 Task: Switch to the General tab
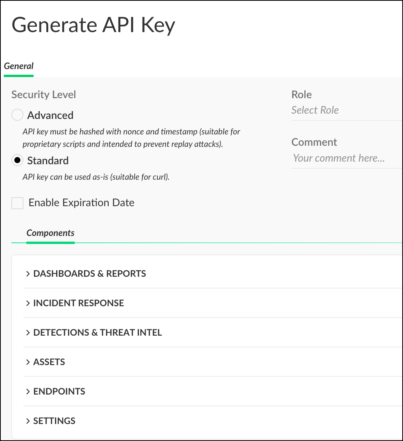point(18,66)
